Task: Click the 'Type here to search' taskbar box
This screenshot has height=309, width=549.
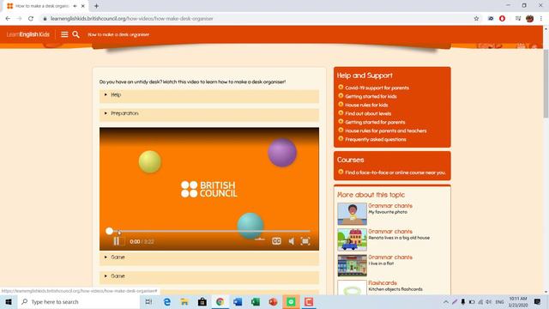Action: (78, 301)
